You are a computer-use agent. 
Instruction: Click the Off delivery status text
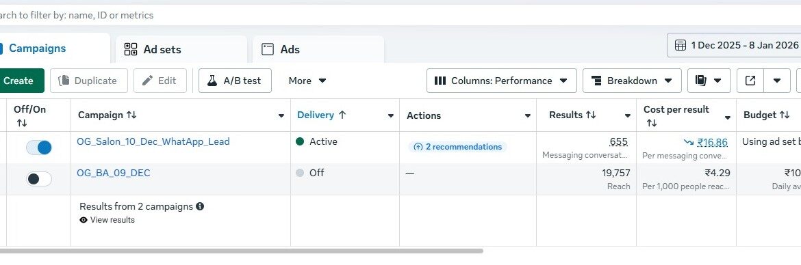(317, 173)
